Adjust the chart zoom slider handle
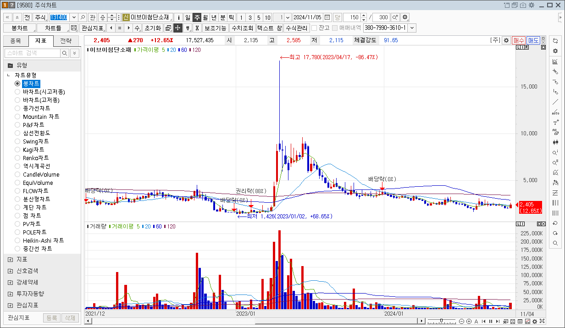The width and height of the screenshot is (565, 328). (x=441, y=321)
